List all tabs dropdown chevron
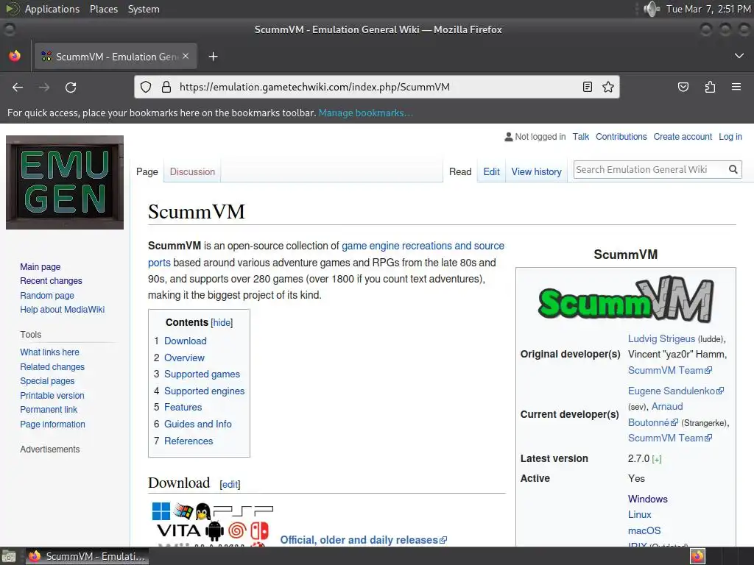The image size is (754, 565). (739, 56)
